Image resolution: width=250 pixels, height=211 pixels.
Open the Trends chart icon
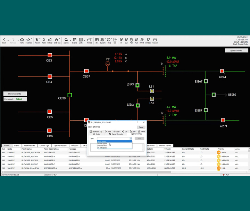[x=89, y=41]
